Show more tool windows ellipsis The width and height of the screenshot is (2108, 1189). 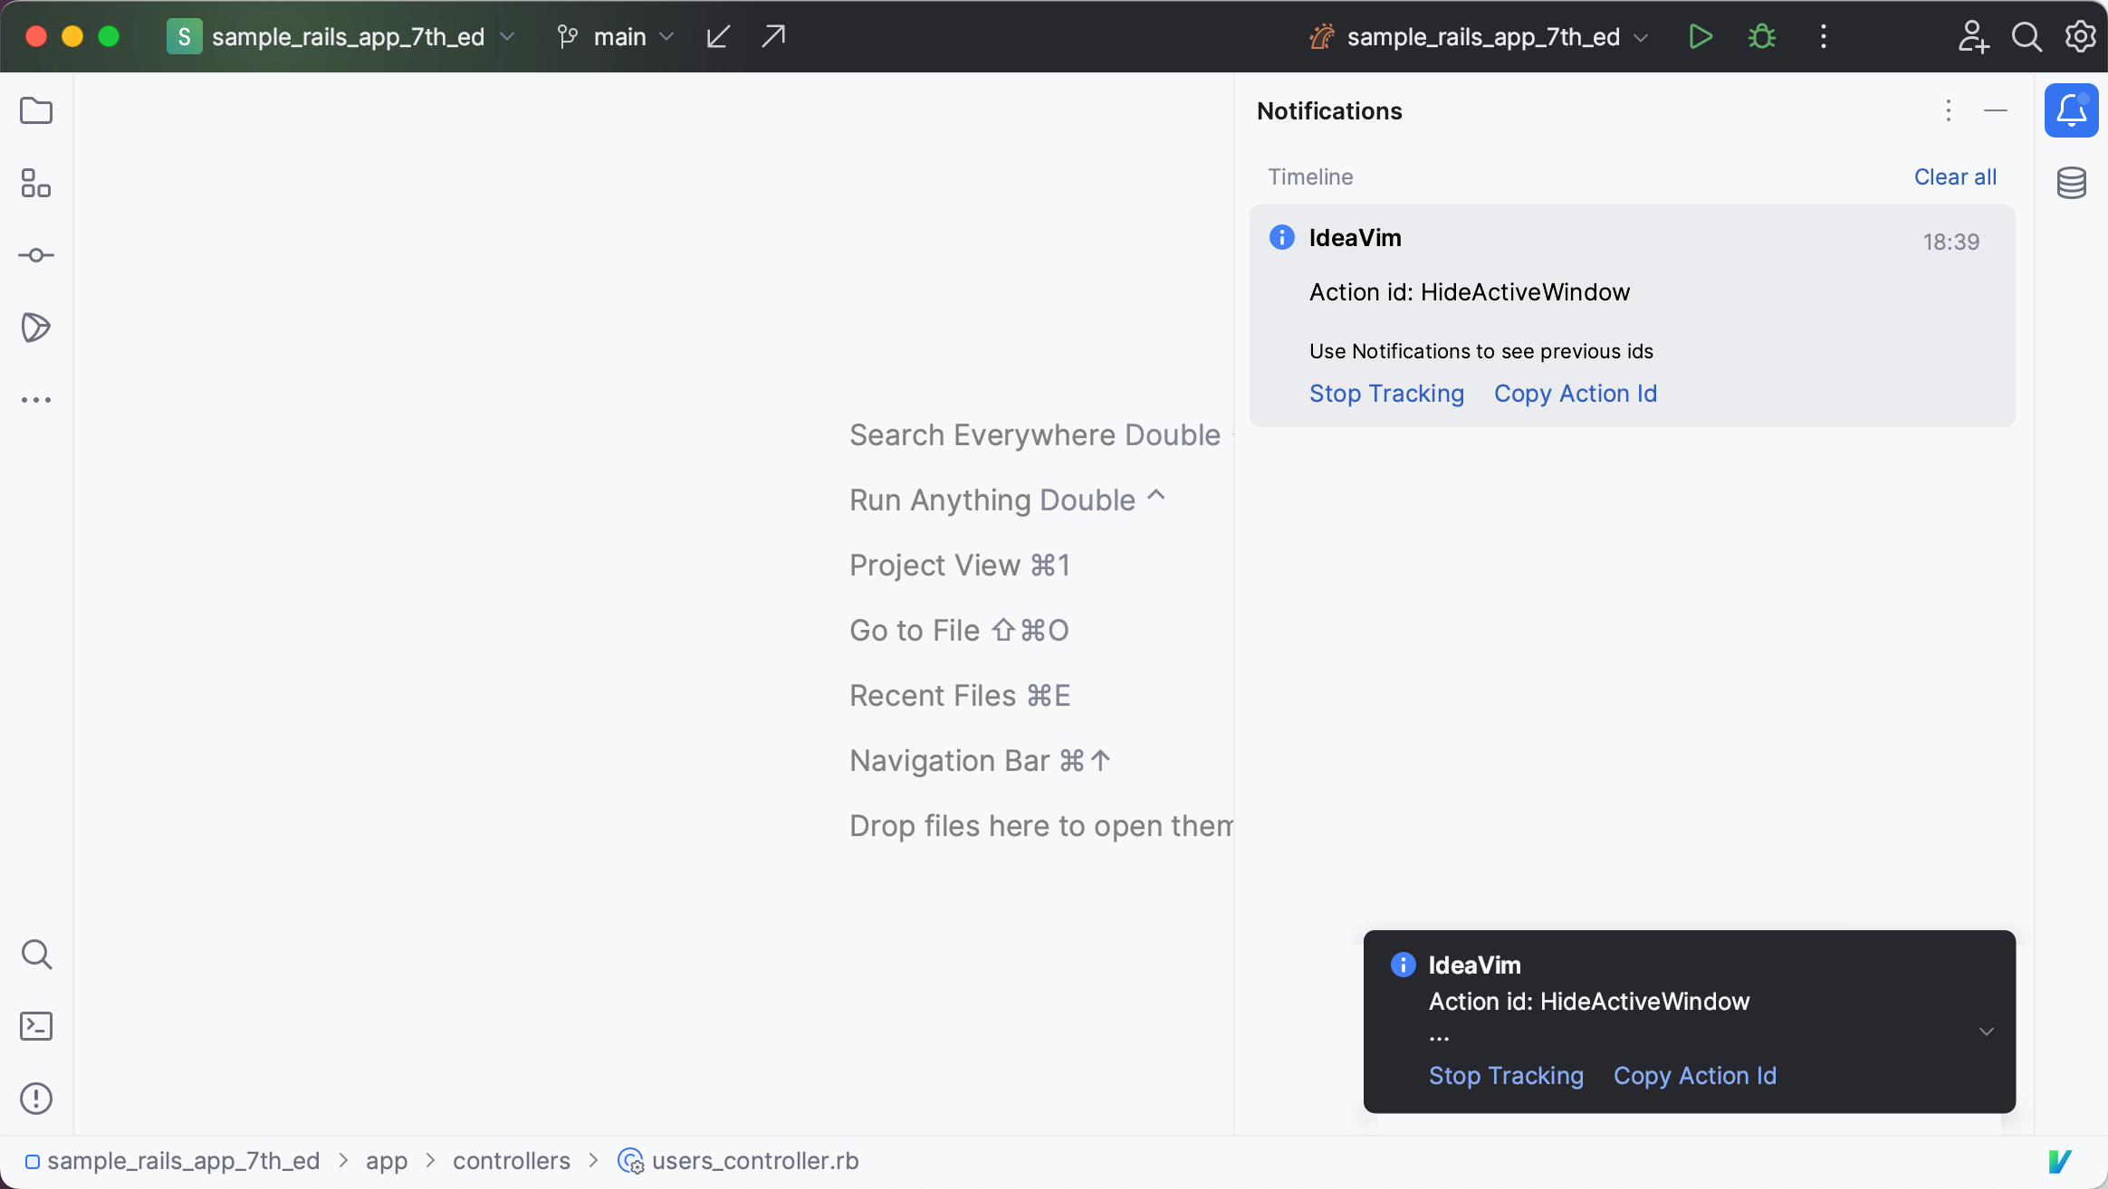pyautogui.click(x=36, y=399)
